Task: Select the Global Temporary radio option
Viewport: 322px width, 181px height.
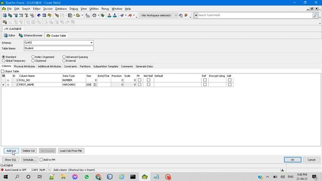Action: (x=4, y=61)
